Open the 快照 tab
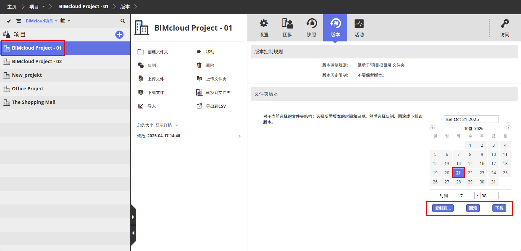This screenshot has height=251, width=521. pos(311,28)
